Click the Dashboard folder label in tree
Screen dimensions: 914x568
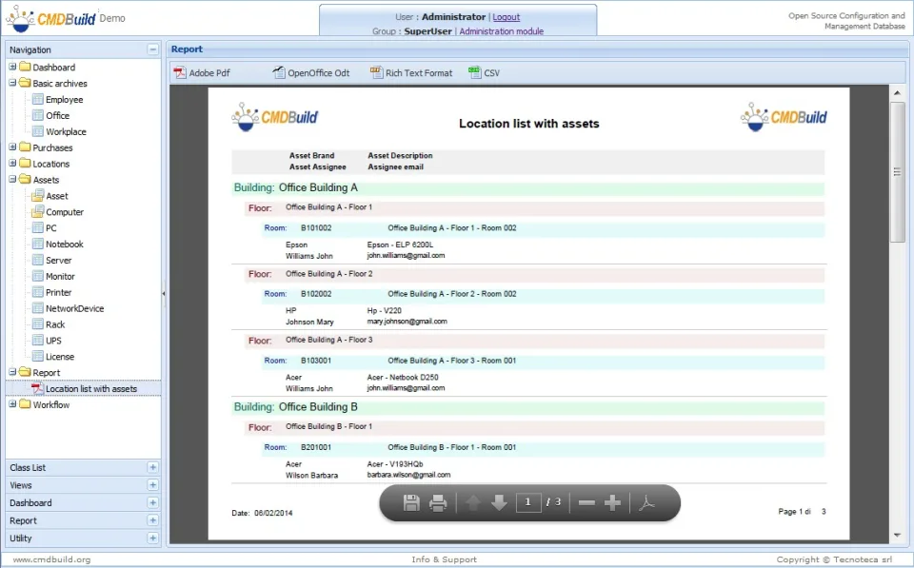(53, 67)
